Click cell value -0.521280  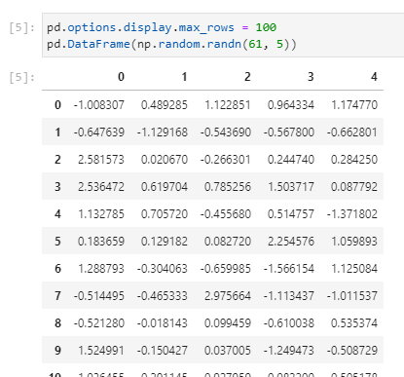pos(99,323)
